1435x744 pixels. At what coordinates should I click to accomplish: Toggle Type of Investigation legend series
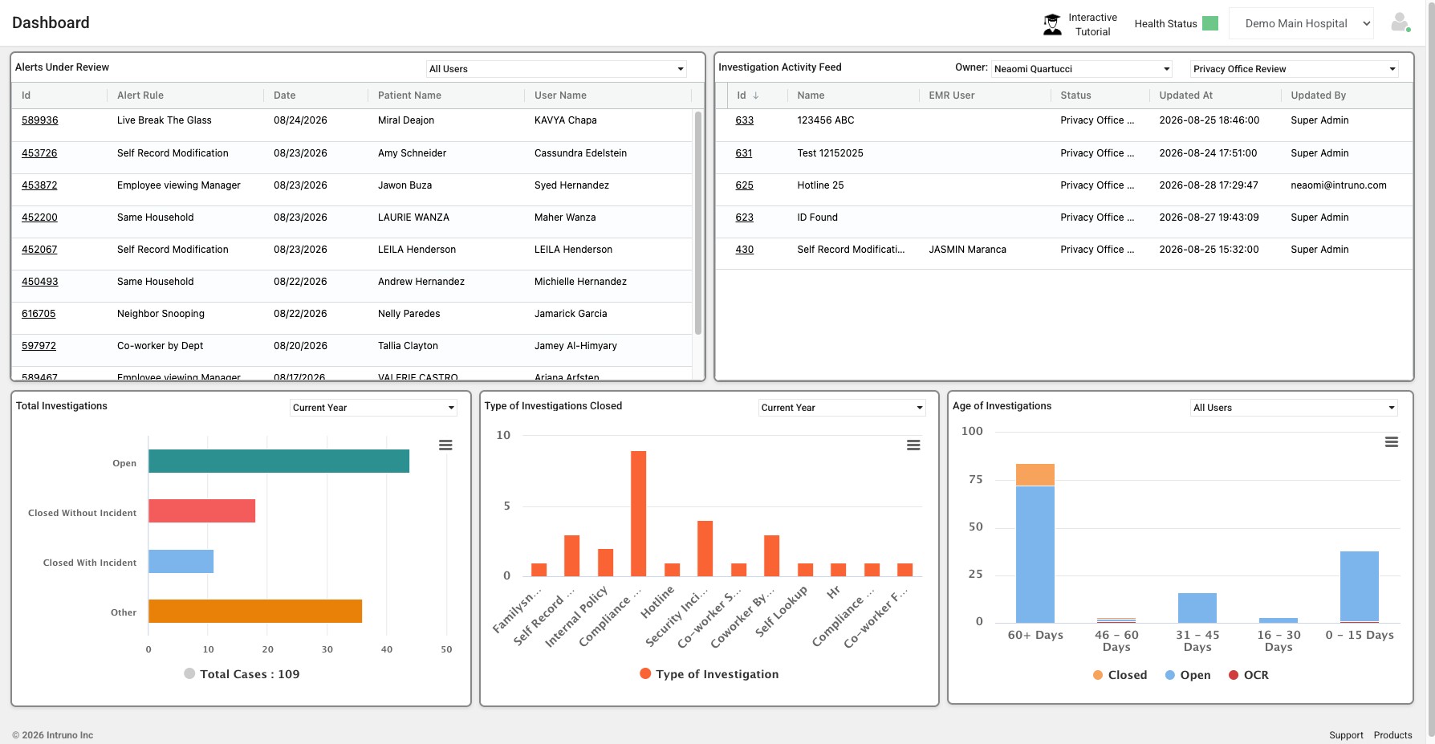(709, 674)
